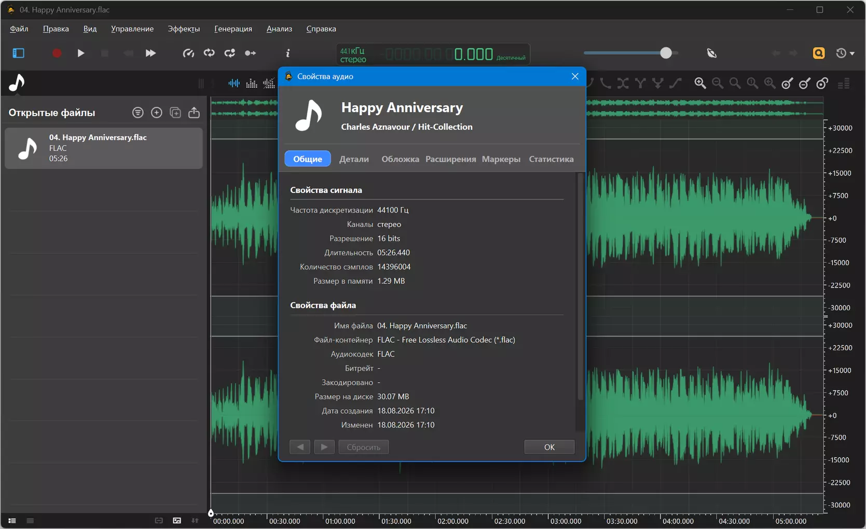Click the next file arrow button in dialog
866x529 pixels.
[x=324, y=447]
